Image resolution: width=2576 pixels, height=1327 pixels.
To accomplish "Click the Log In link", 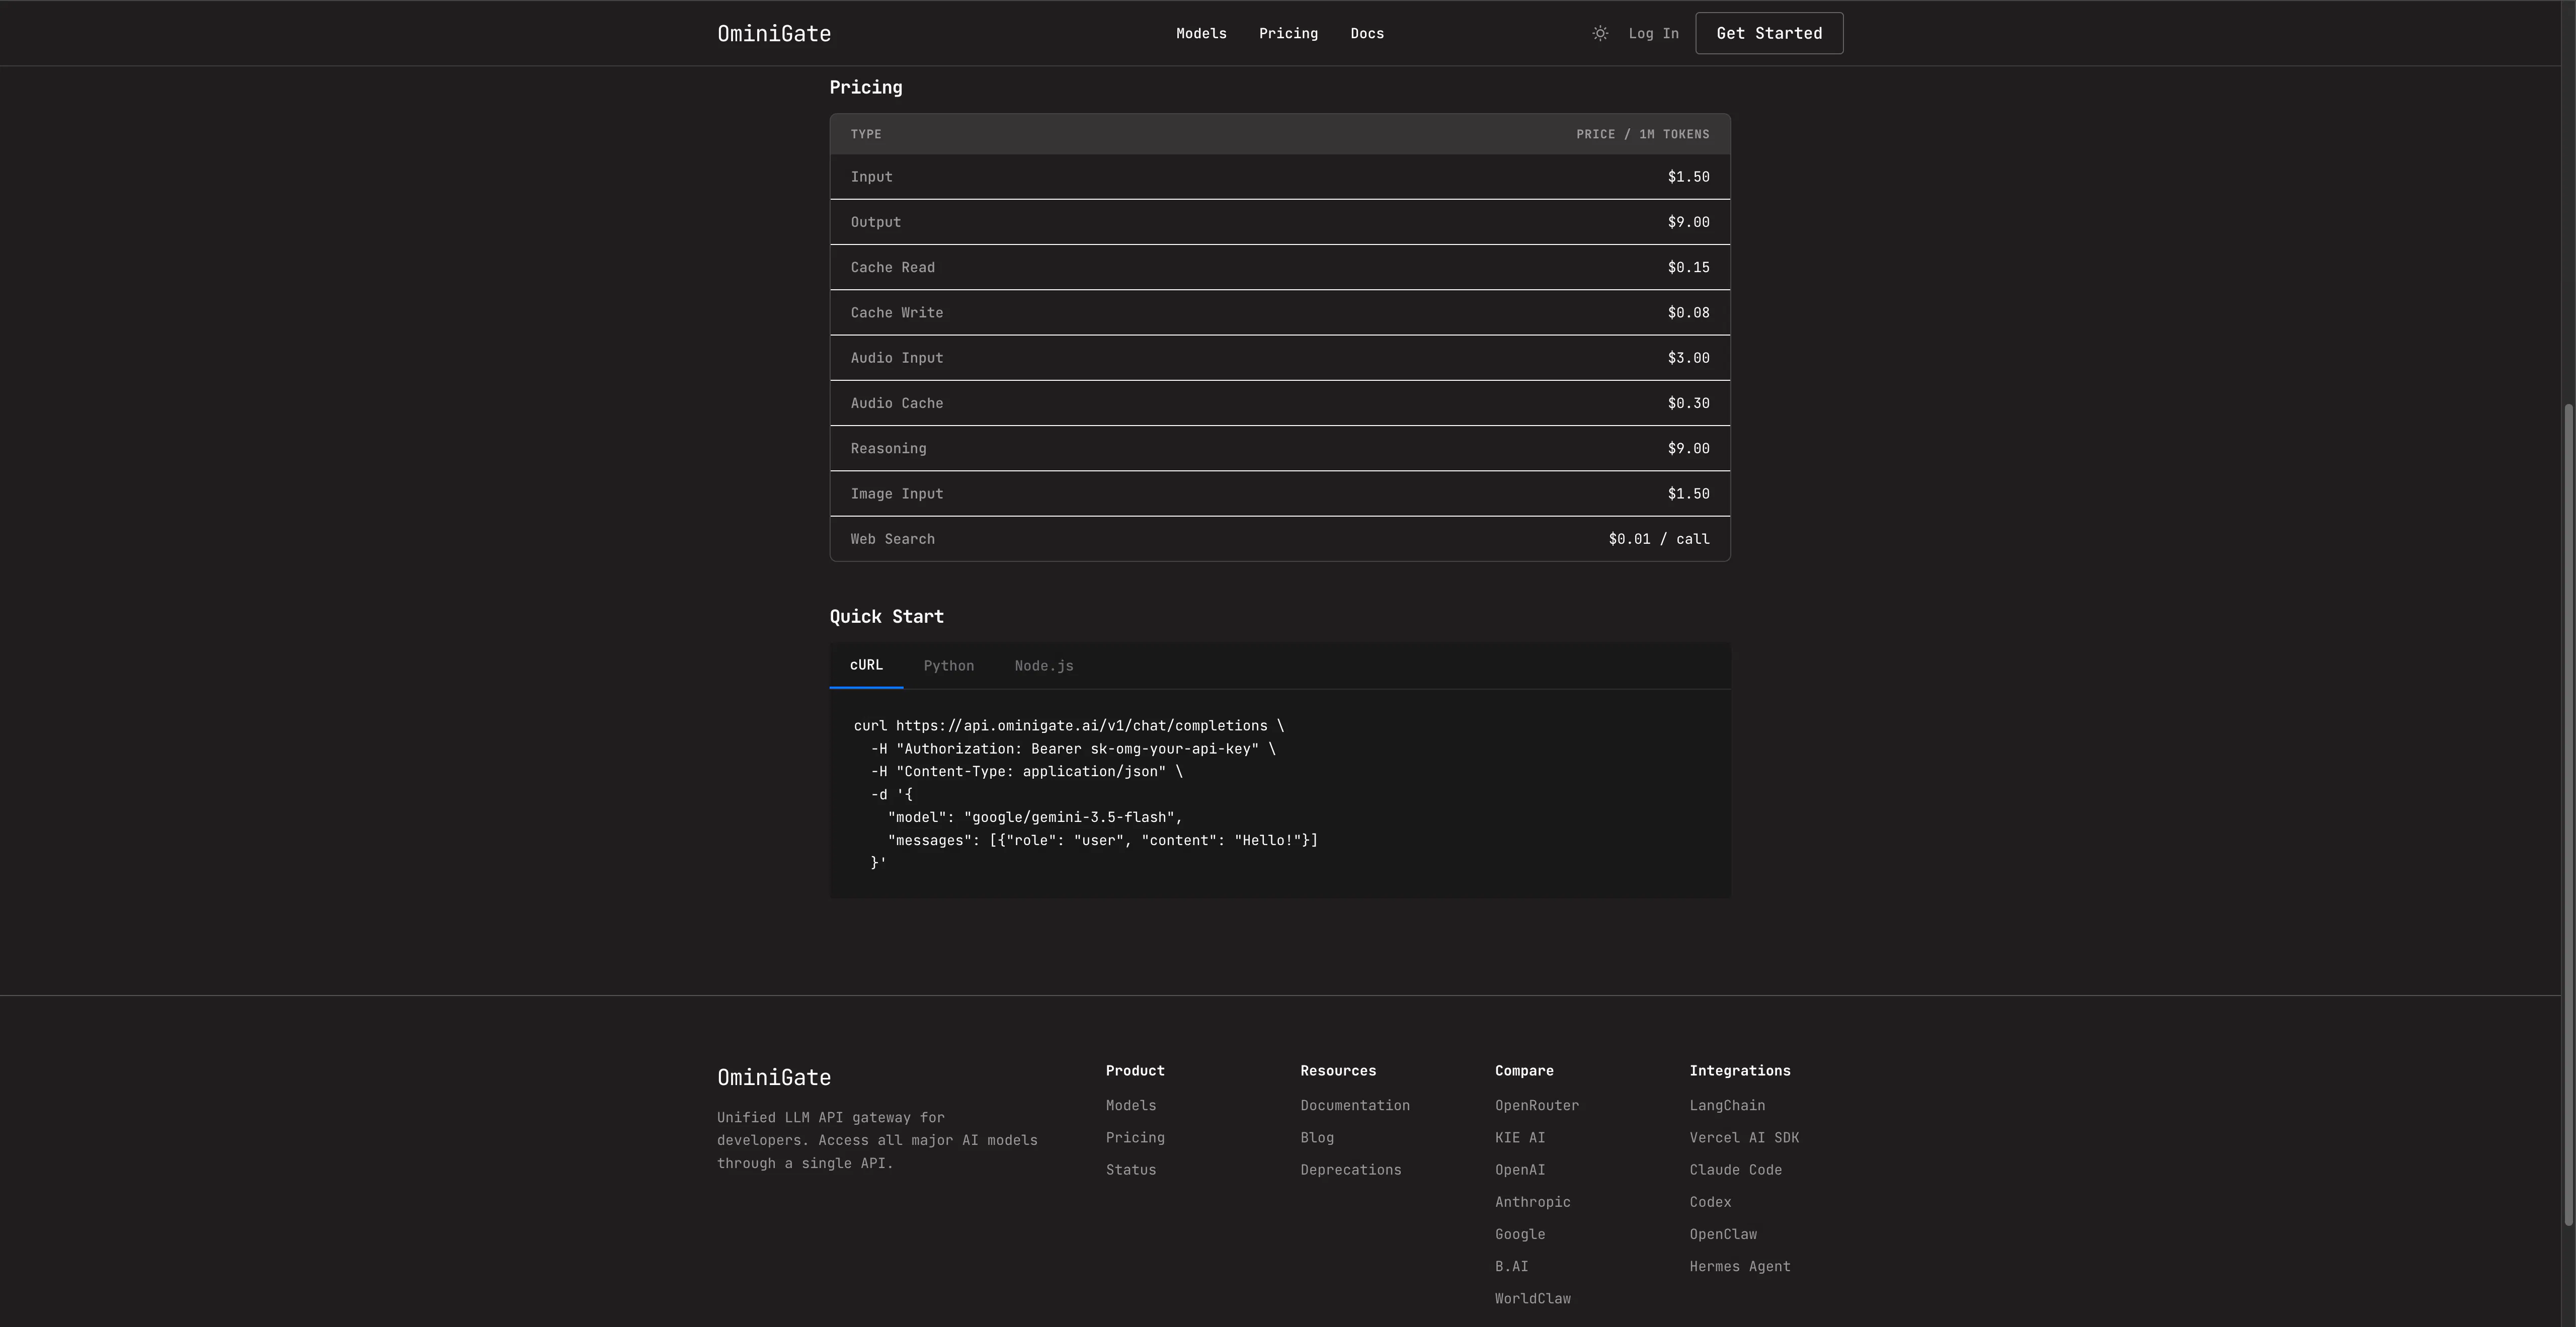I will [1653, 33].
